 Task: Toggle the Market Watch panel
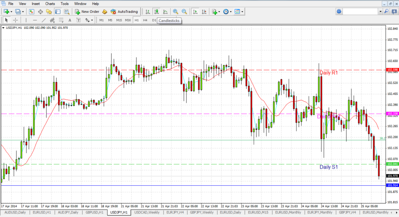click(x=32, y=11)
